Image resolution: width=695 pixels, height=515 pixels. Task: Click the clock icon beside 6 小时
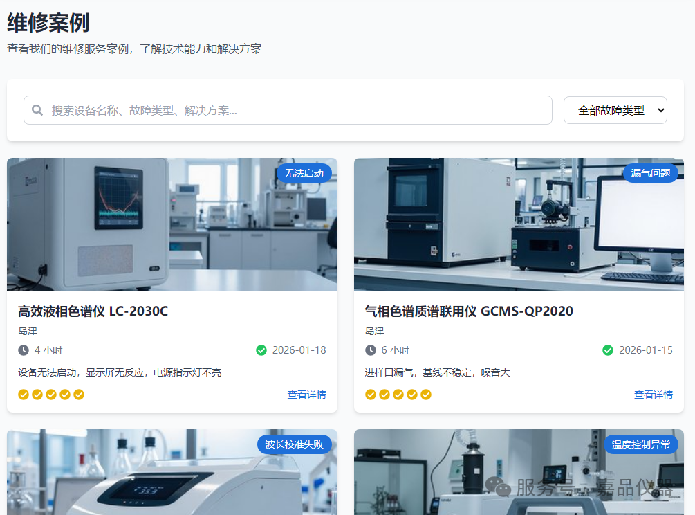click(x=371, y=350)
